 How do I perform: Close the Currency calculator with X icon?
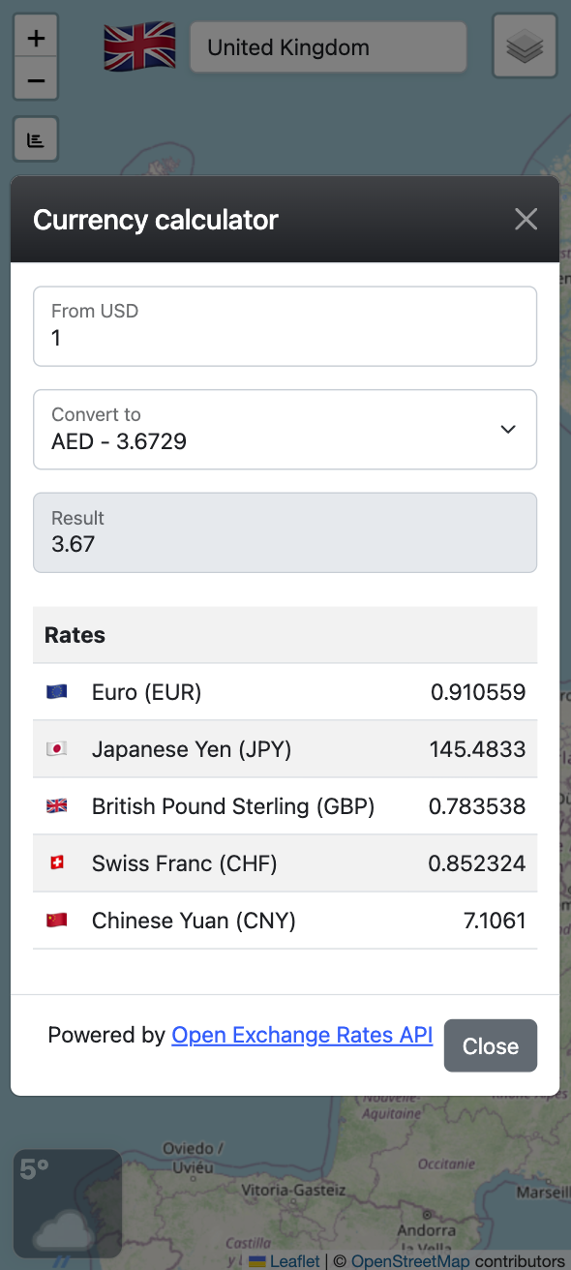(x=526, y=220)
